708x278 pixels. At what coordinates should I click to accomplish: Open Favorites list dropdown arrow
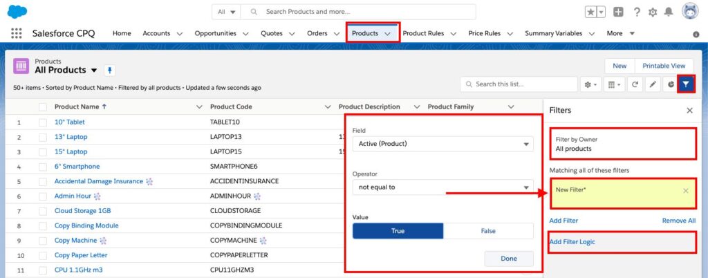coord(602,12)
